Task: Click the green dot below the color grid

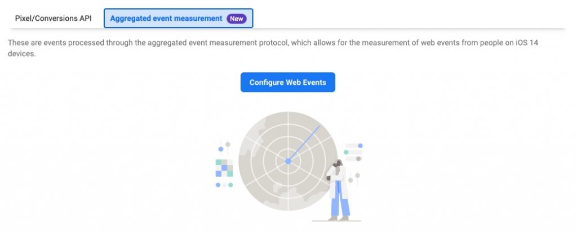Action: [230, 185]
